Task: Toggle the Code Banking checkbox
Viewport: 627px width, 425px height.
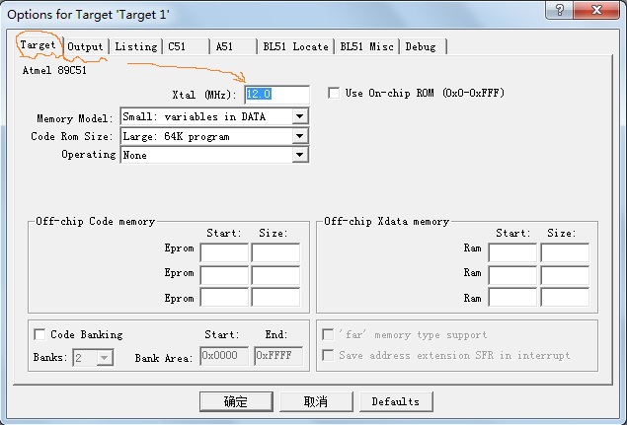Action: click(x=39, y=334)
